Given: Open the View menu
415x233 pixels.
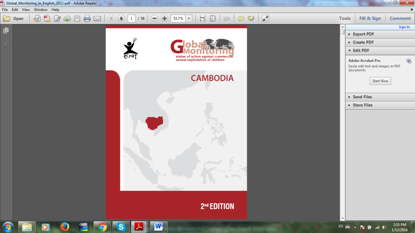Looking at the screenshot, I should click(26, 9).
